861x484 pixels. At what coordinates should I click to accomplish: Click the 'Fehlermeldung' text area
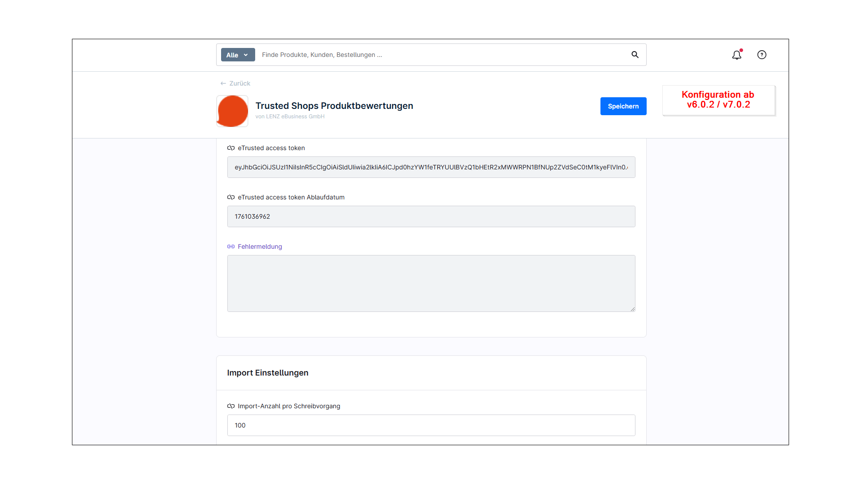pos(431,283)
